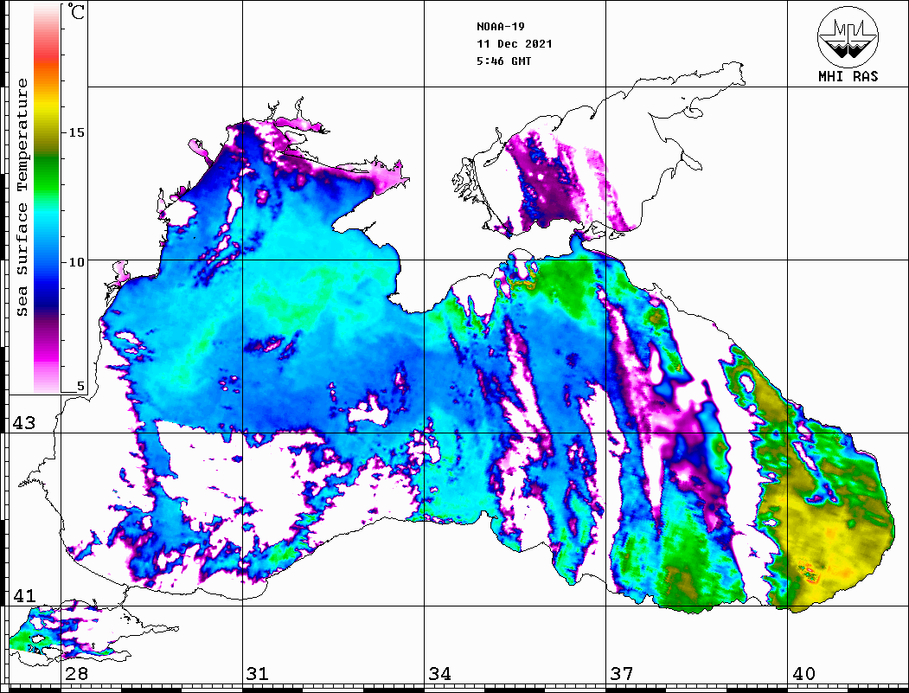Click the '11 Dec 2021' date text
This screenshot has width=909, height=693.
click(x=515, y=44)
